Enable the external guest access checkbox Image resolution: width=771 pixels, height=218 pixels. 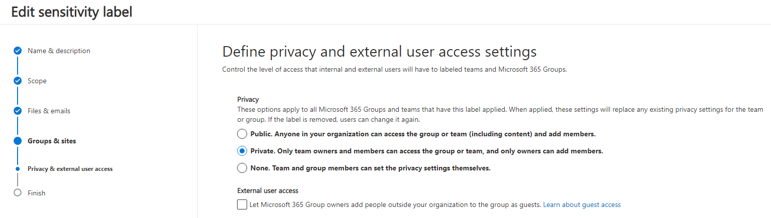click(x=242, y=204)
